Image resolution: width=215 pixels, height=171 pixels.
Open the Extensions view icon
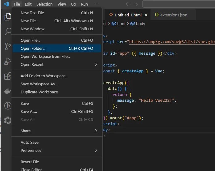pyautogui.click(x=8, y=76)
